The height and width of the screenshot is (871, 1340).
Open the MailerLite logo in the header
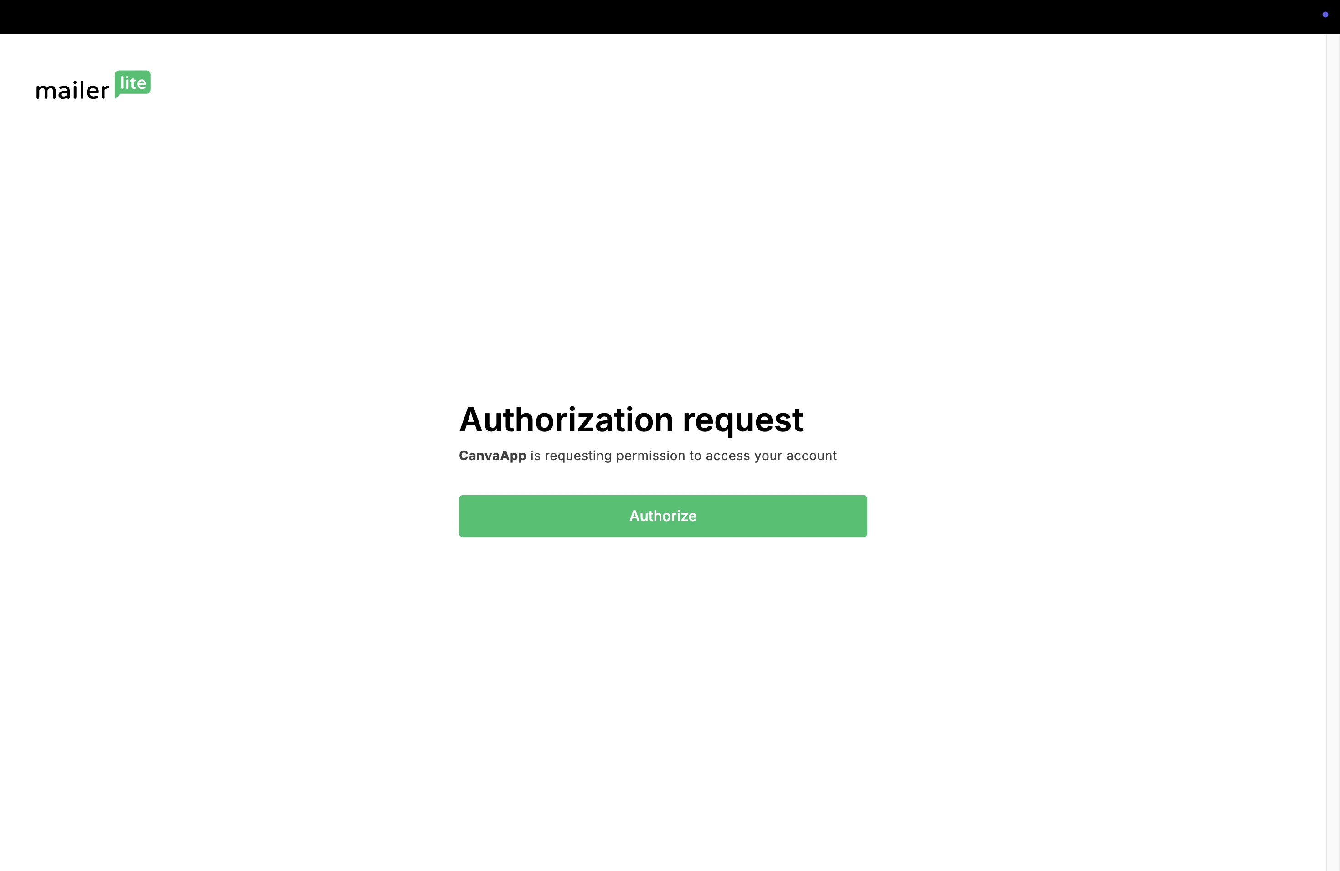click(93, 86)
